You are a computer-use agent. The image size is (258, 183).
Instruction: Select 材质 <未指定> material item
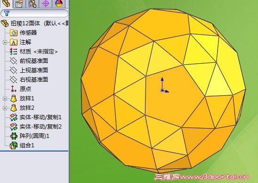point(39,52)
